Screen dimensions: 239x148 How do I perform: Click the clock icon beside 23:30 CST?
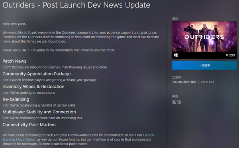[198, 82]
